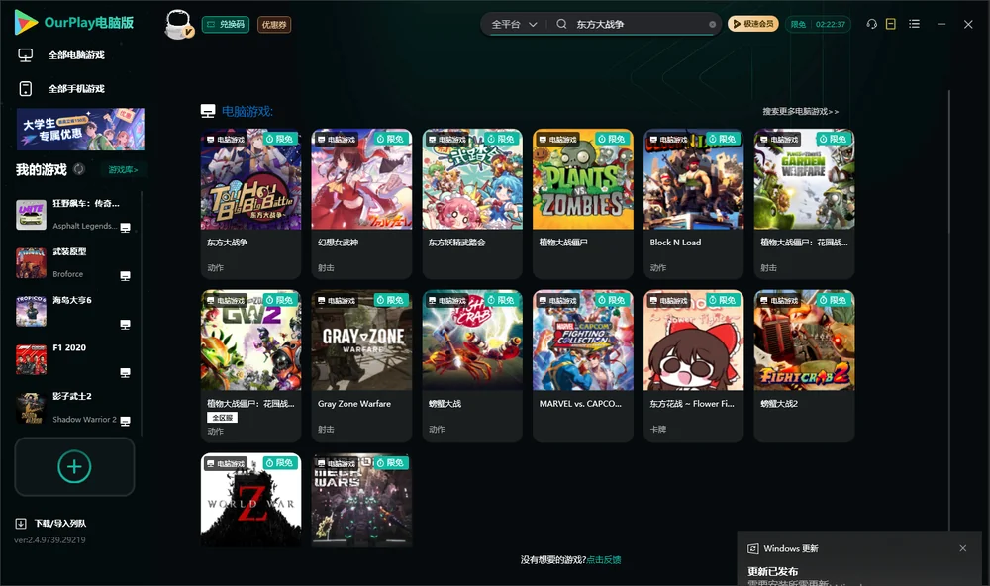Open the 螃蟹大战2 game card
This screenshot has width=990, height=586.
click(804, 365)
